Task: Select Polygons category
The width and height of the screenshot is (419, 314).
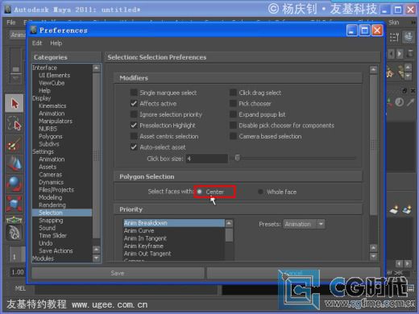Action: point(51,136)
